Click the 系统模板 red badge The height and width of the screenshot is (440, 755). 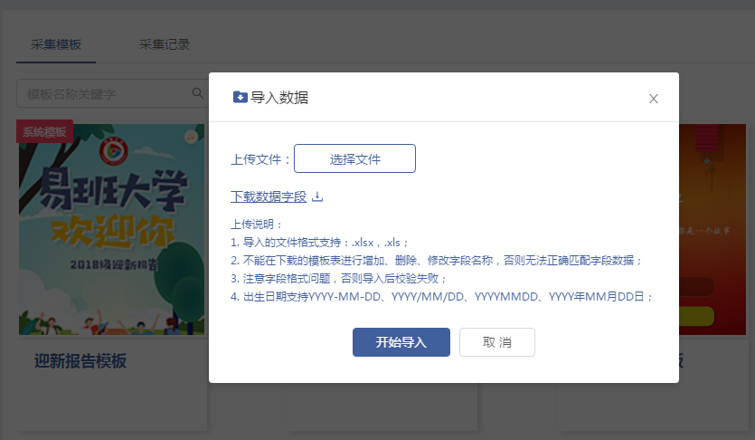44,132
